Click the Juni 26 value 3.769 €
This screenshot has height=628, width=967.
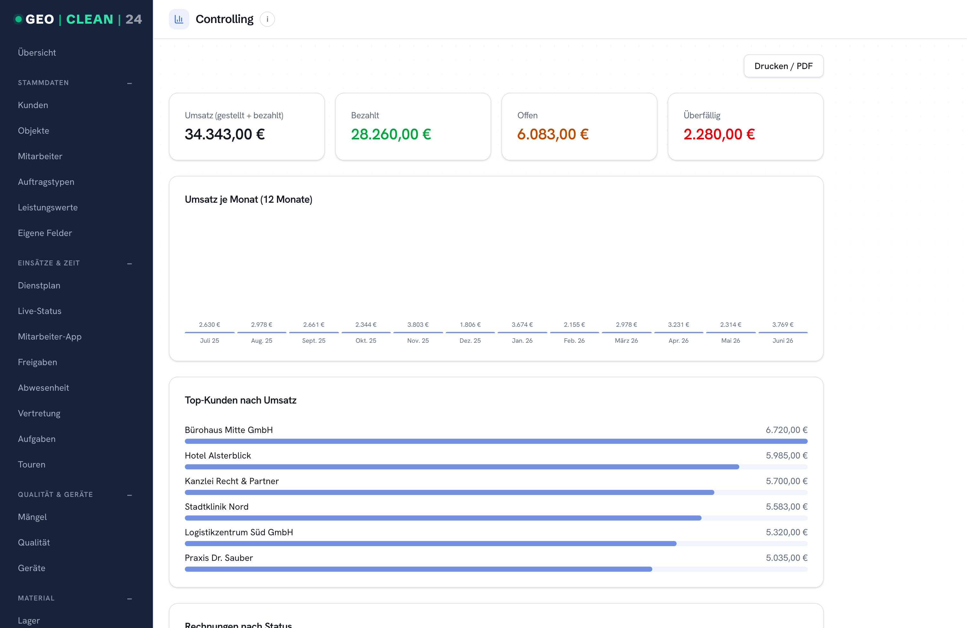click(782, 325)
